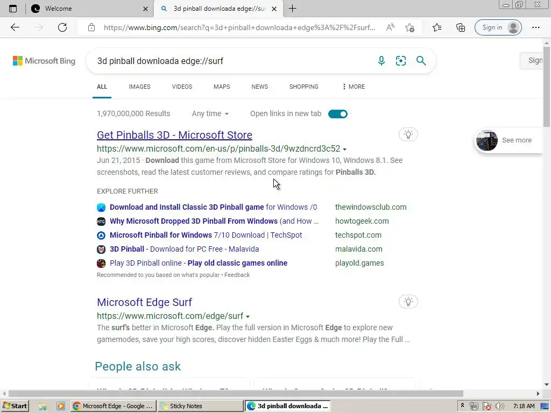Click the 7:18 AM taskbar clock
This screenshot has height=413, width=551.
click(524, 406)
